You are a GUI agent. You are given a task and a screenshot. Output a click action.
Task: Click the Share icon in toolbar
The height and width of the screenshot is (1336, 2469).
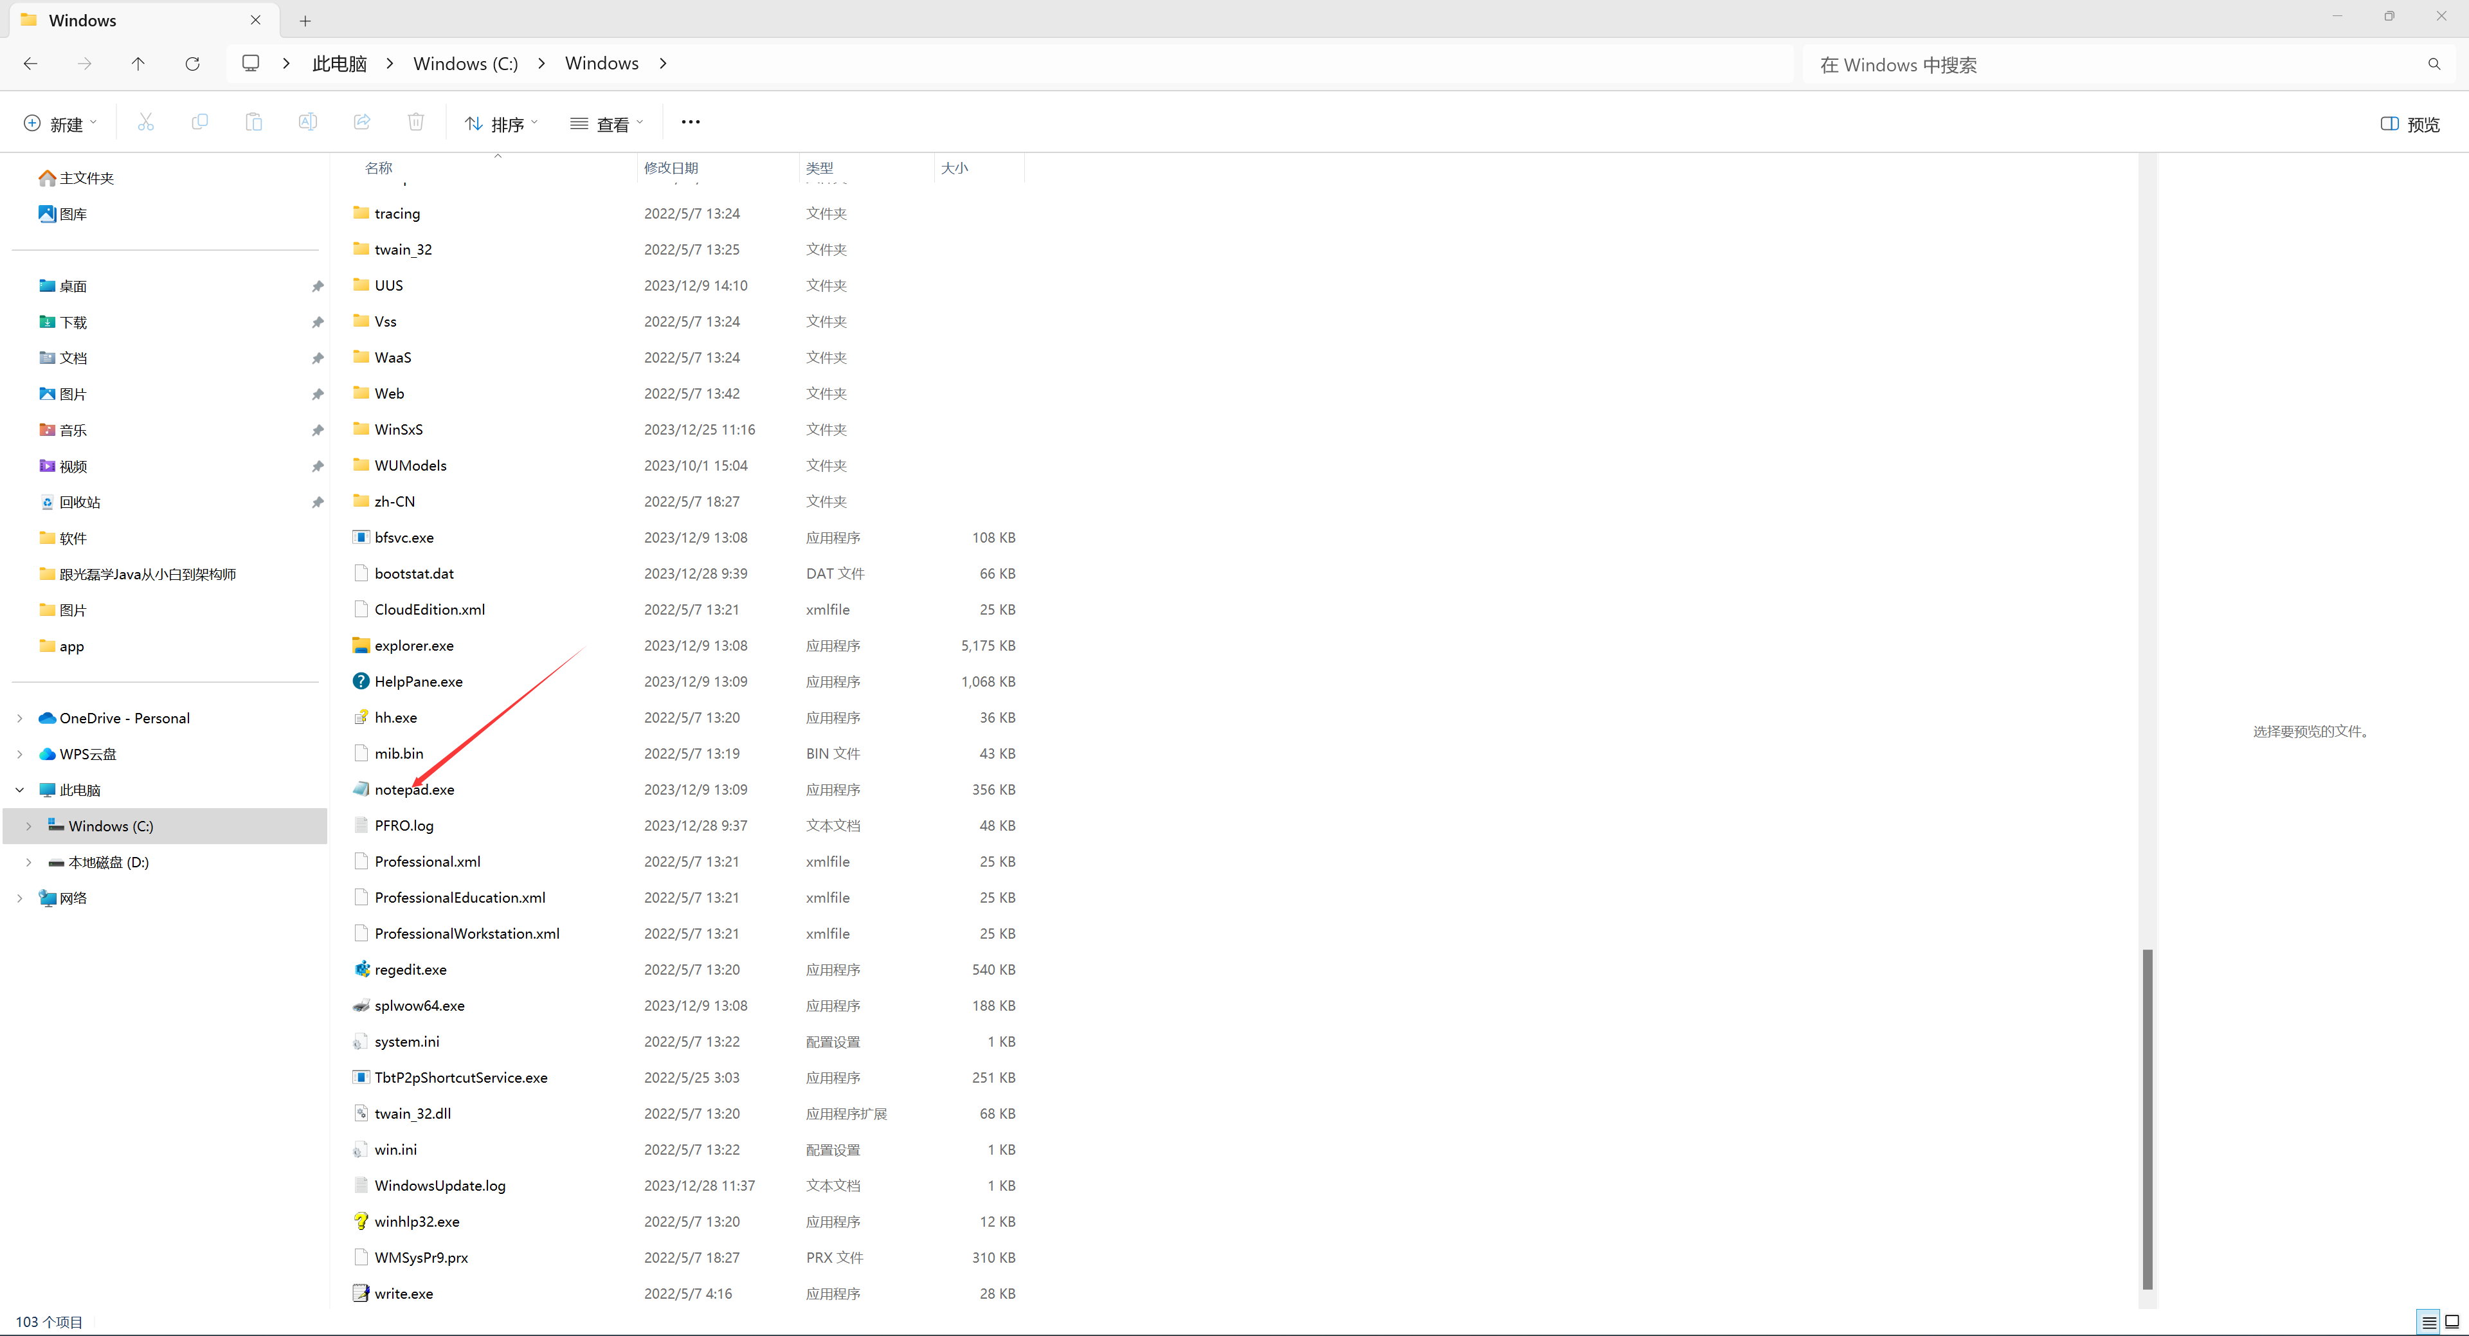tap(362, 123)
